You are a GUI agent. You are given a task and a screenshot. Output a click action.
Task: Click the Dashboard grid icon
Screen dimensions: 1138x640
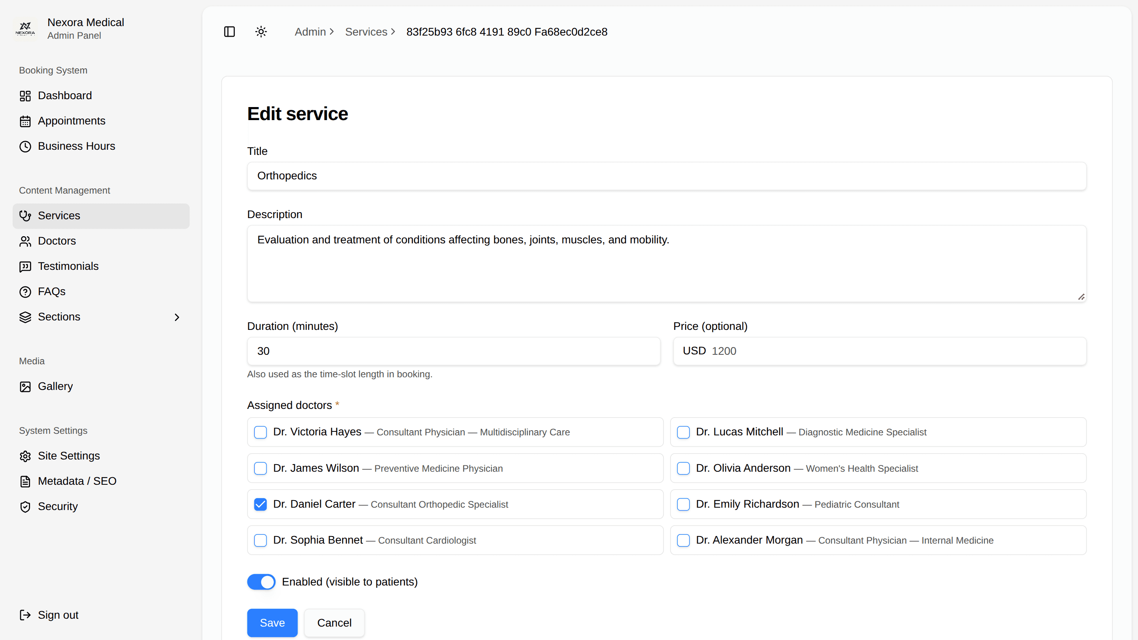(25, 96)
